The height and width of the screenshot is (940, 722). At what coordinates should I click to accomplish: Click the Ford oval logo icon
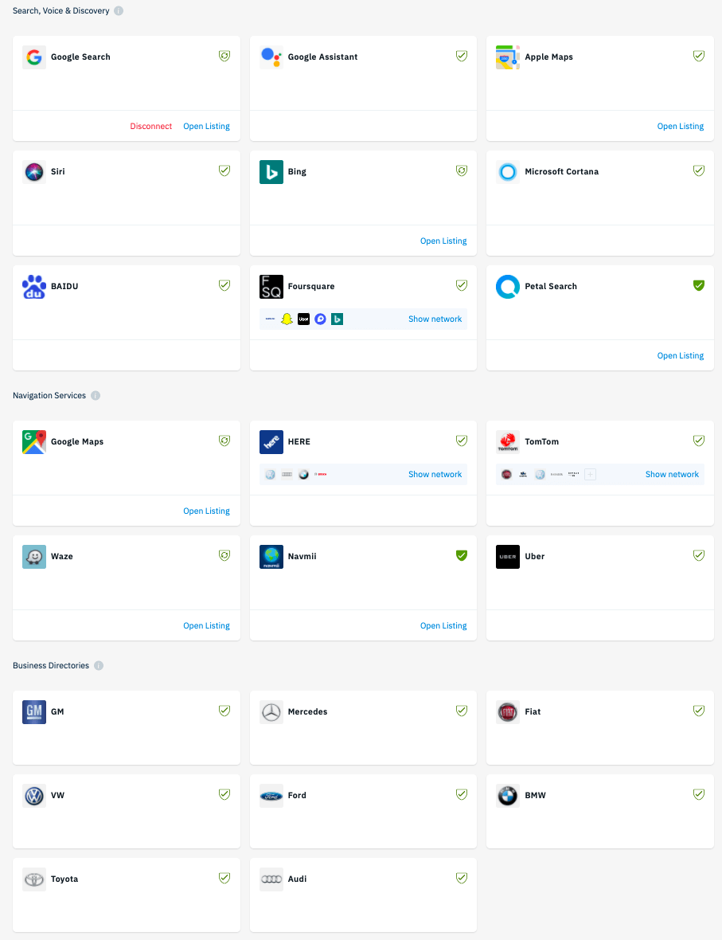coord(271,796)
